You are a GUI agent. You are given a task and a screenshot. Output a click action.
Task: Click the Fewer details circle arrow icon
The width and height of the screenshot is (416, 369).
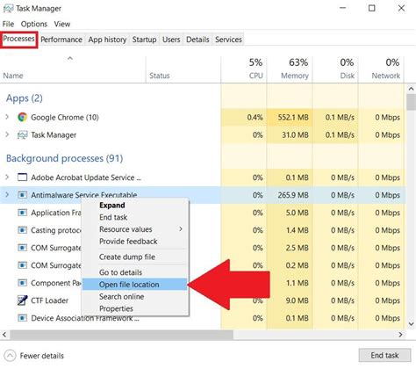pyautogui.click(x=10, y=356)
